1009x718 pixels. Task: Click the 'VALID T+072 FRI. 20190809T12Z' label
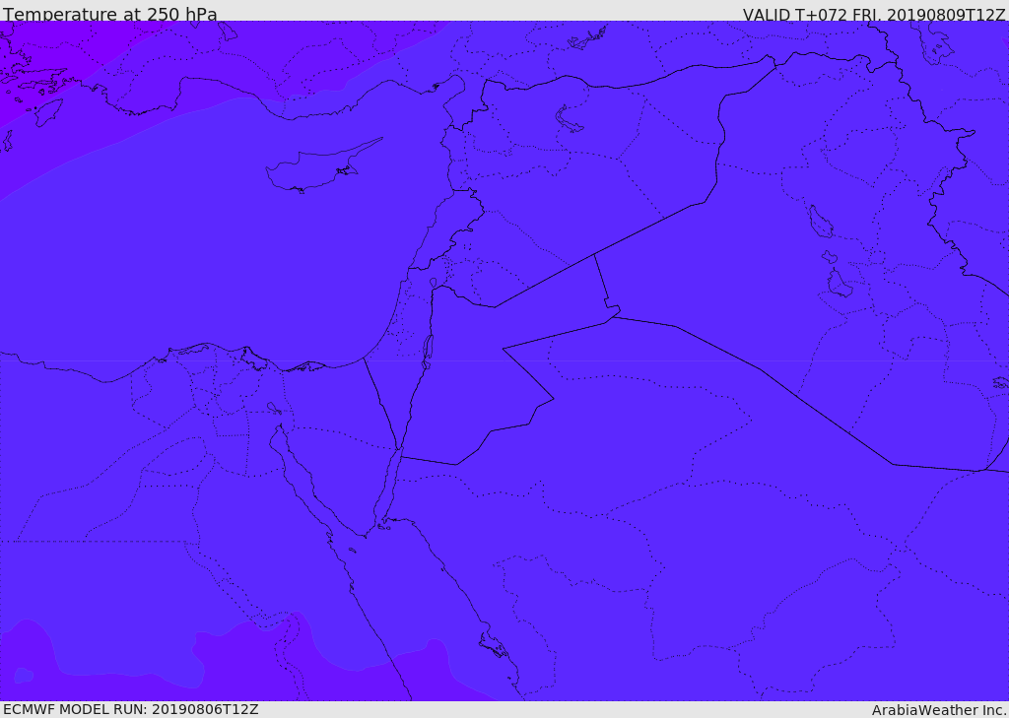tap(873, 15)
